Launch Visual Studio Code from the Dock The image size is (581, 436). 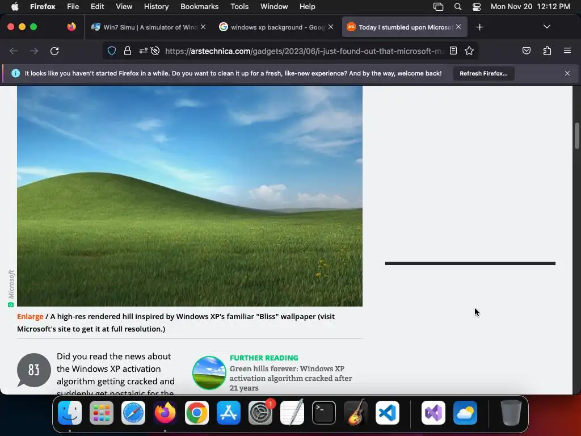[x=388, y=412]
